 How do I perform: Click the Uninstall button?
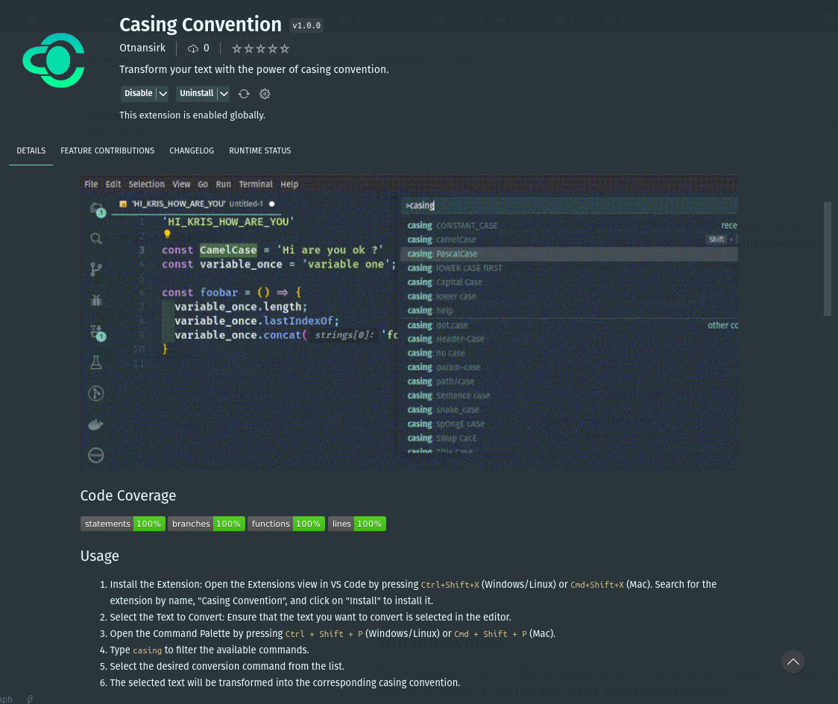pos(196,93)
